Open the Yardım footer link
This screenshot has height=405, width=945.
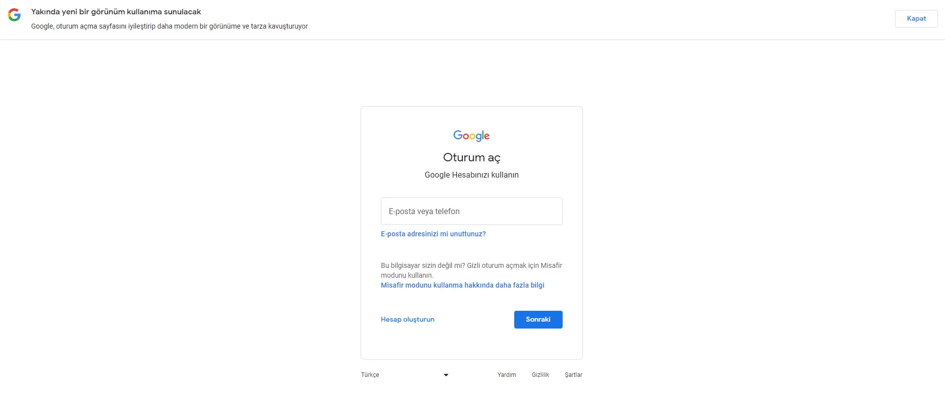point(507,375)
